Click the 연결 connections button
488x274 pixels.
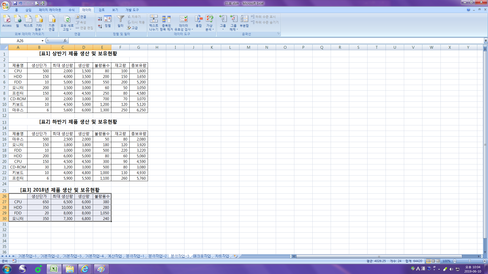81,17
